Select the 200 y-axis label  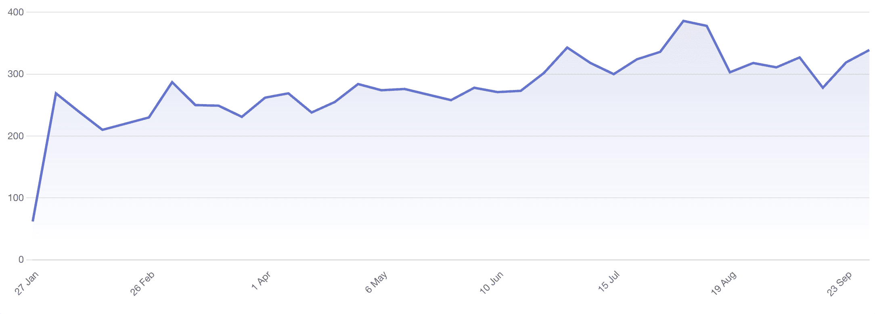coord(16,136)
